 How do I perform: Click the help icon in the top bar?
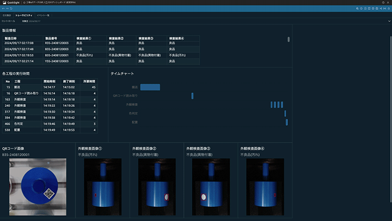(x=383, y=3)
